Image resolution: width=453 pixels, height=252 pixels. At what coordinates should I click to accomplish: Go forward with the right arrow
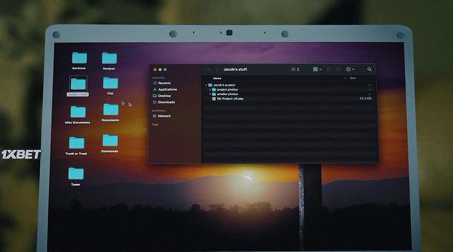point(217,69)
